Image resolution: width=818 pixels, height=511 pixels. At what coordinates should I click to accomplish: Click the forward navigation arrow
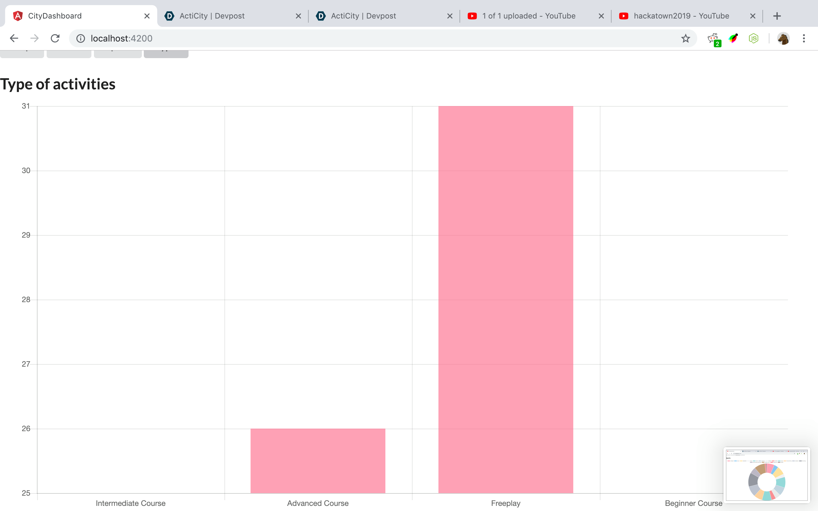click(x=35, y=38)
